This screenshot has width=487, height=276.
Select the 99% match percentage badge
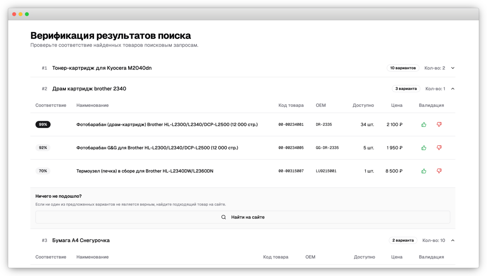pyautogui.click(x=43, y=124)
